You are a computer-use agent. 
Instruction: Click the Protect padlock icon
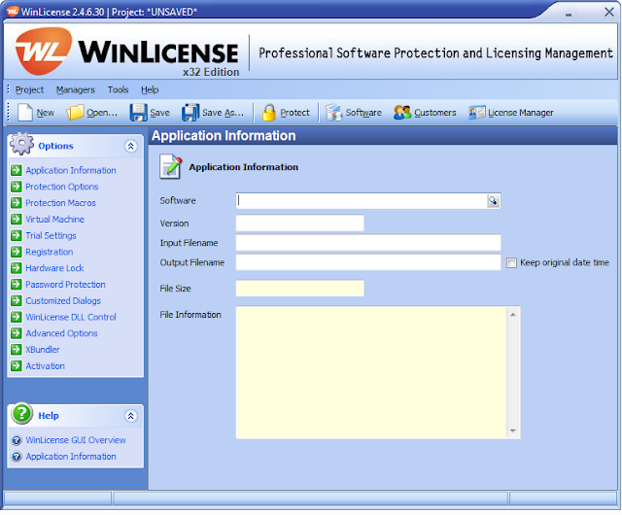point(269,113)
